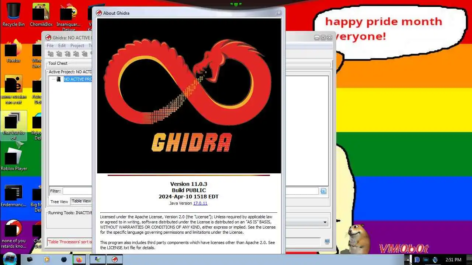Open the workspace dropdown arrow in Ghidra
472x265 pixels.
325,222
